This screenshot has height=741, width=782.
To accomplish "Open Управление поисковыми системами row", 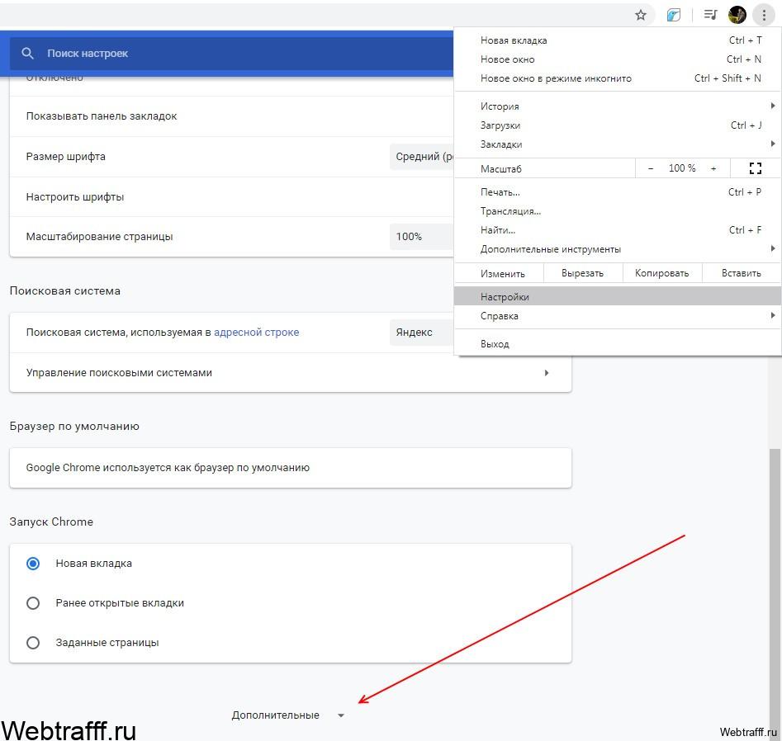I will (x=291, y=373).
